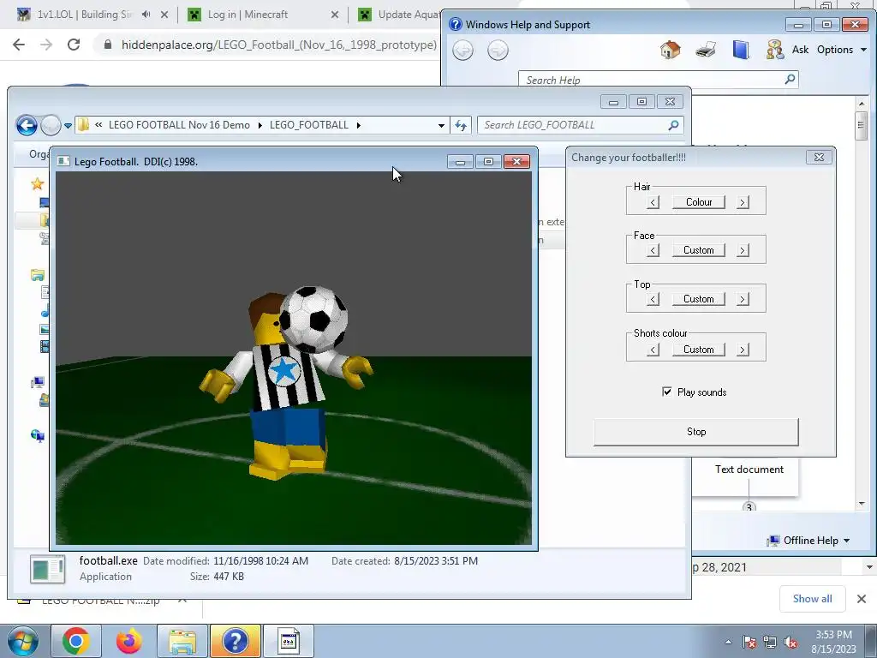Select previous Shorts colour arrow
Image resolution: width=877 pixels, height=658 pixels.
point(653,350)
